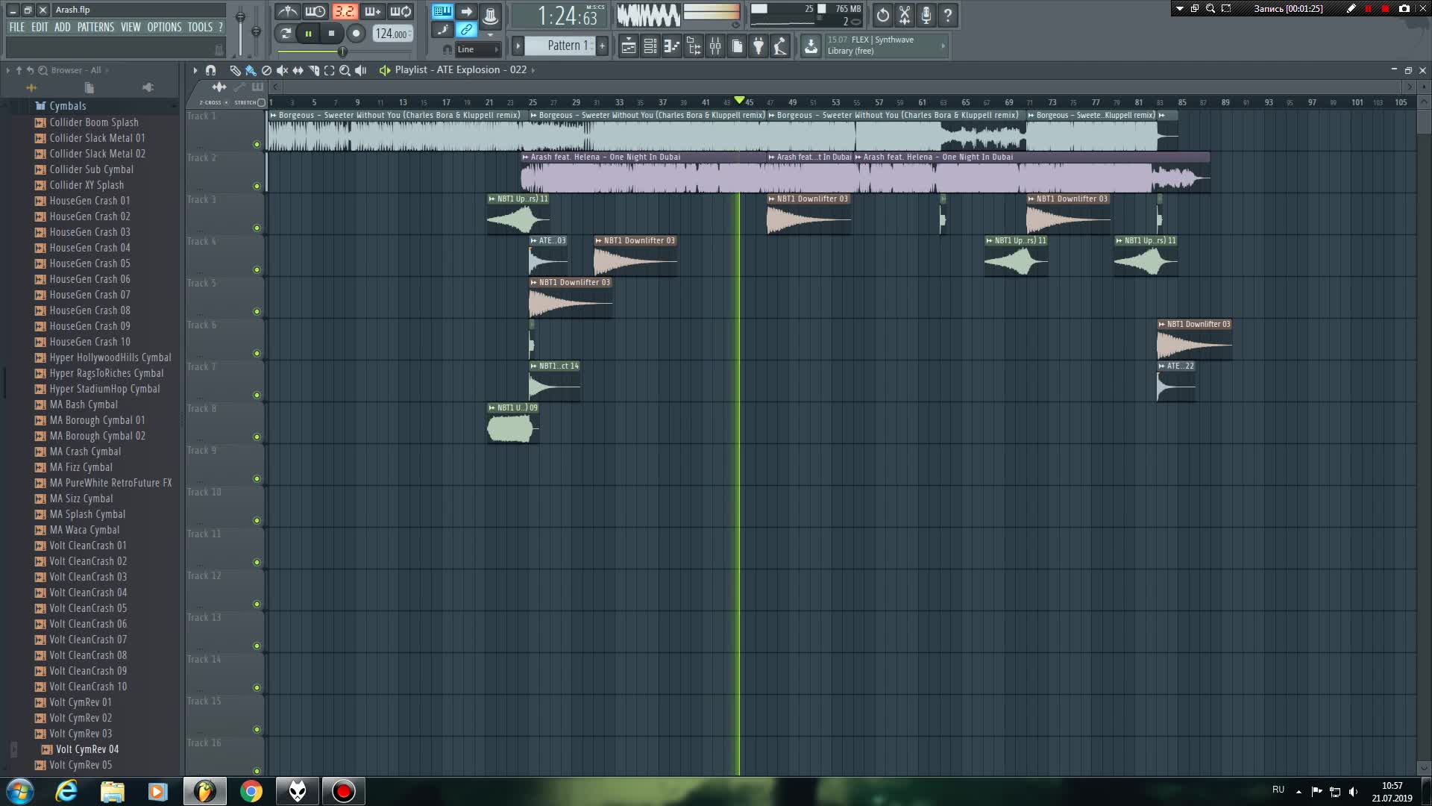This screenshot has width=1432, height=806.
Task: Open audio editor scissors icon
Action: pos(904,14)
